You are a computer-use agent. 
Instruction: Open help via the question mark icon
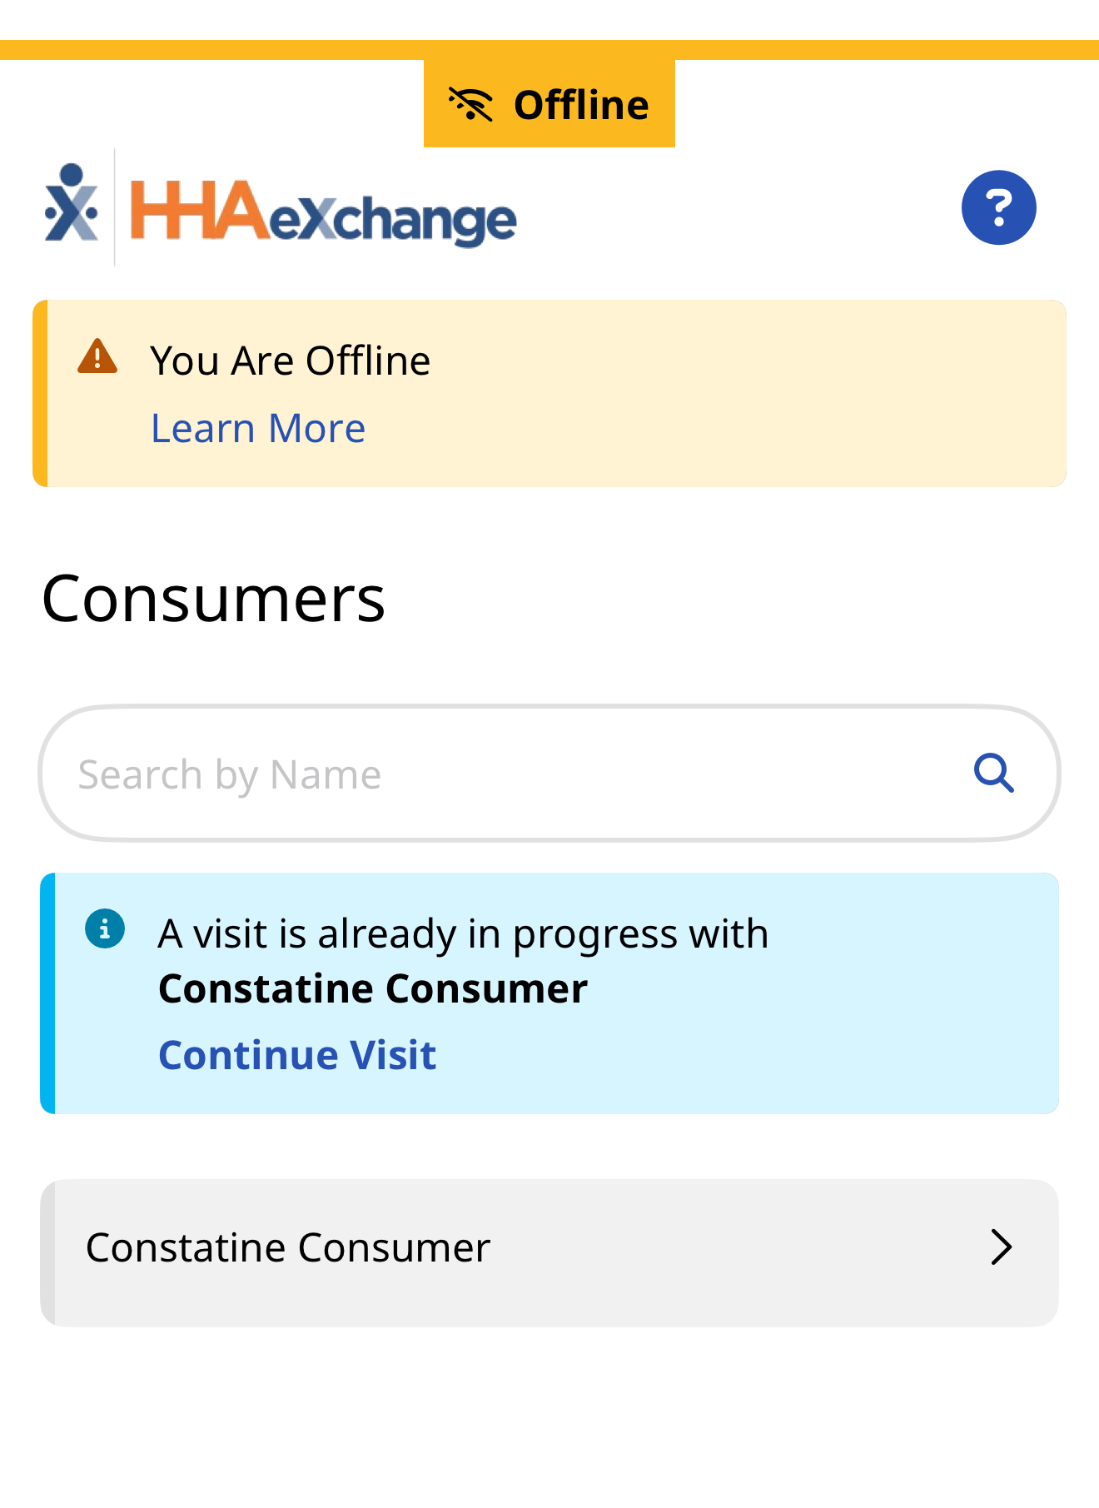pyautogui.click(x=998, y=207)
